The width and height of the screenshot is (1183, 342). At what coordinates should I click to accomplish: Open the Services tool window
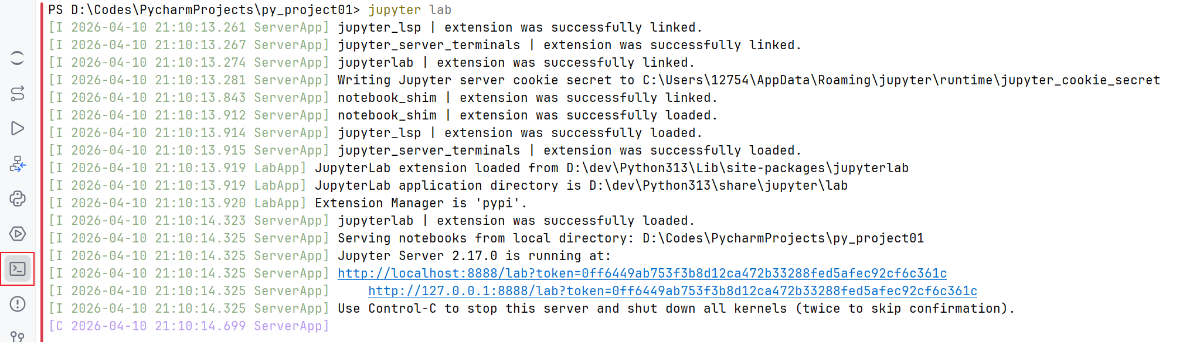click(x=18, y=165)
